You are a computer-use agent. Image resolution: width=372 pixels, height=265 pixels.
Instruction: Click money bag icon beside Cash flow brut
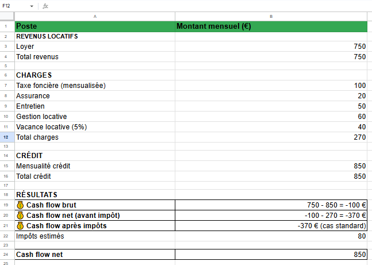20,205
